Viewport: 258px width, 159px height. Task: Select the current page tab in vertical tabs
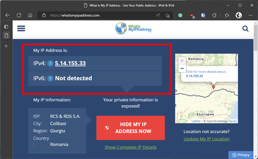6,35
